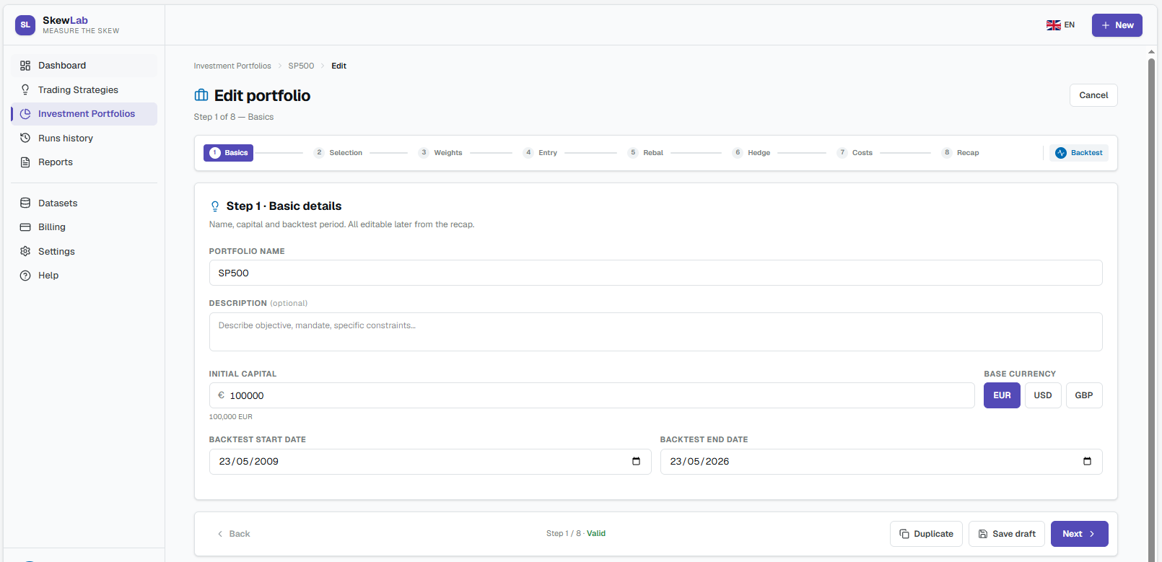Viewport: 1162px width, 562px height.
Task: Click the '100,000 EUR' helper text
Action: (x=230, y=417)
